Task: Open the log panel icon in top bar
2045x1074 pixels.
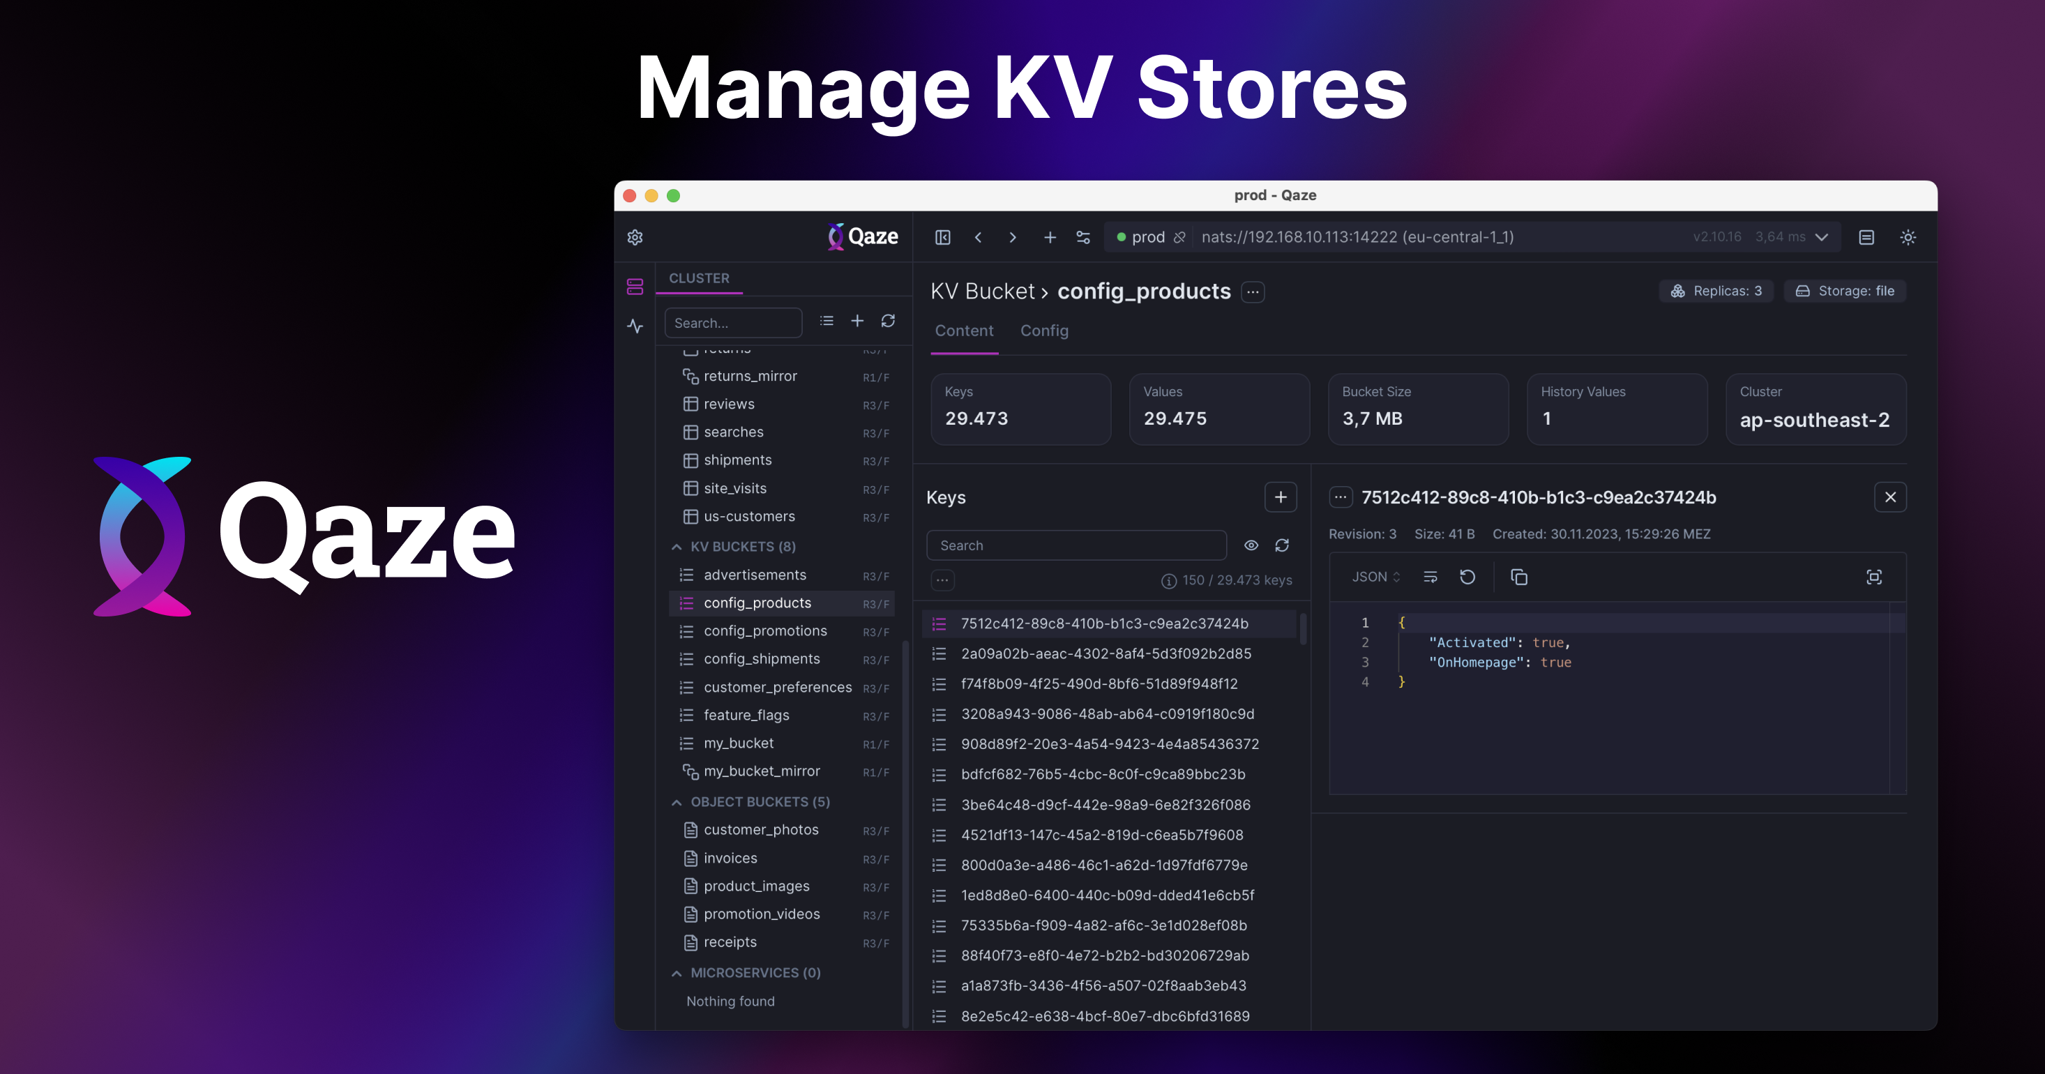Action: pyautogui.click(x=1866, y=237)
